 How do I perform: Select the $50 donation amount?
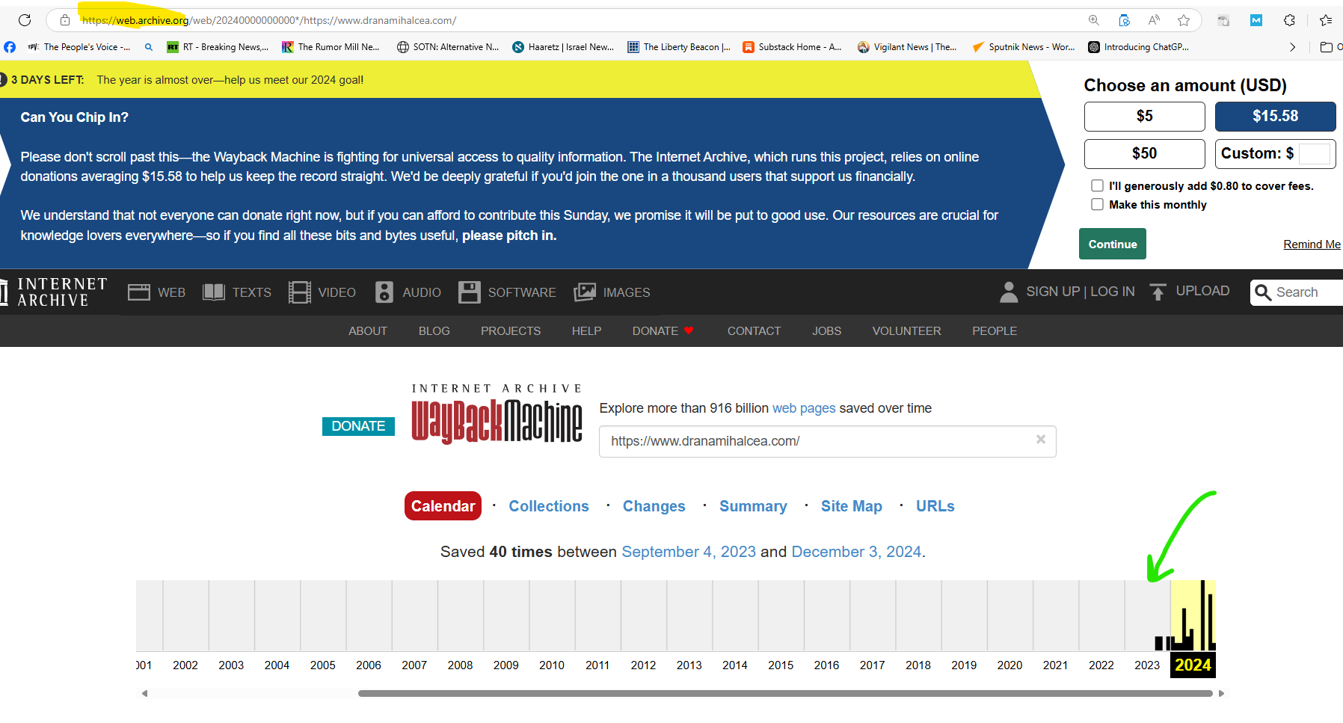tap(1145, 154)
